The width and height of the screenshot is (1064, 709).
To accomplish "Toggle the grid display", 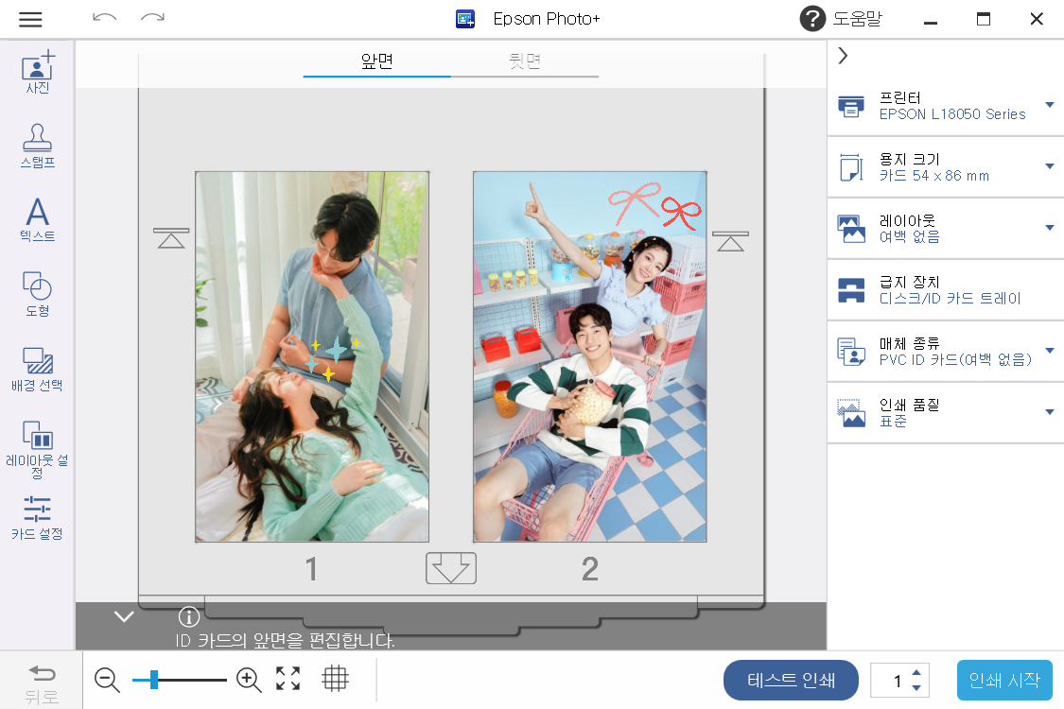I will tap(335, 679).
